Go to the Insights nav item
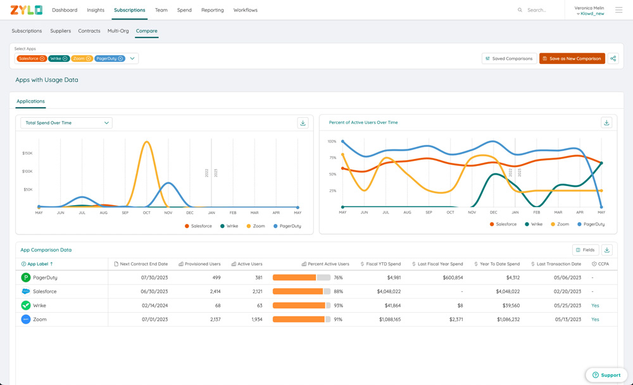This screenshot has width=633, height=385. pos(96,10)
